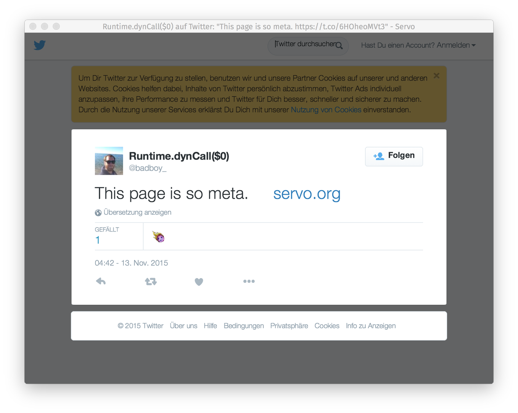Click the @badboy_ handle
This screenshot has width=518, height=413.
click(148, 168)
